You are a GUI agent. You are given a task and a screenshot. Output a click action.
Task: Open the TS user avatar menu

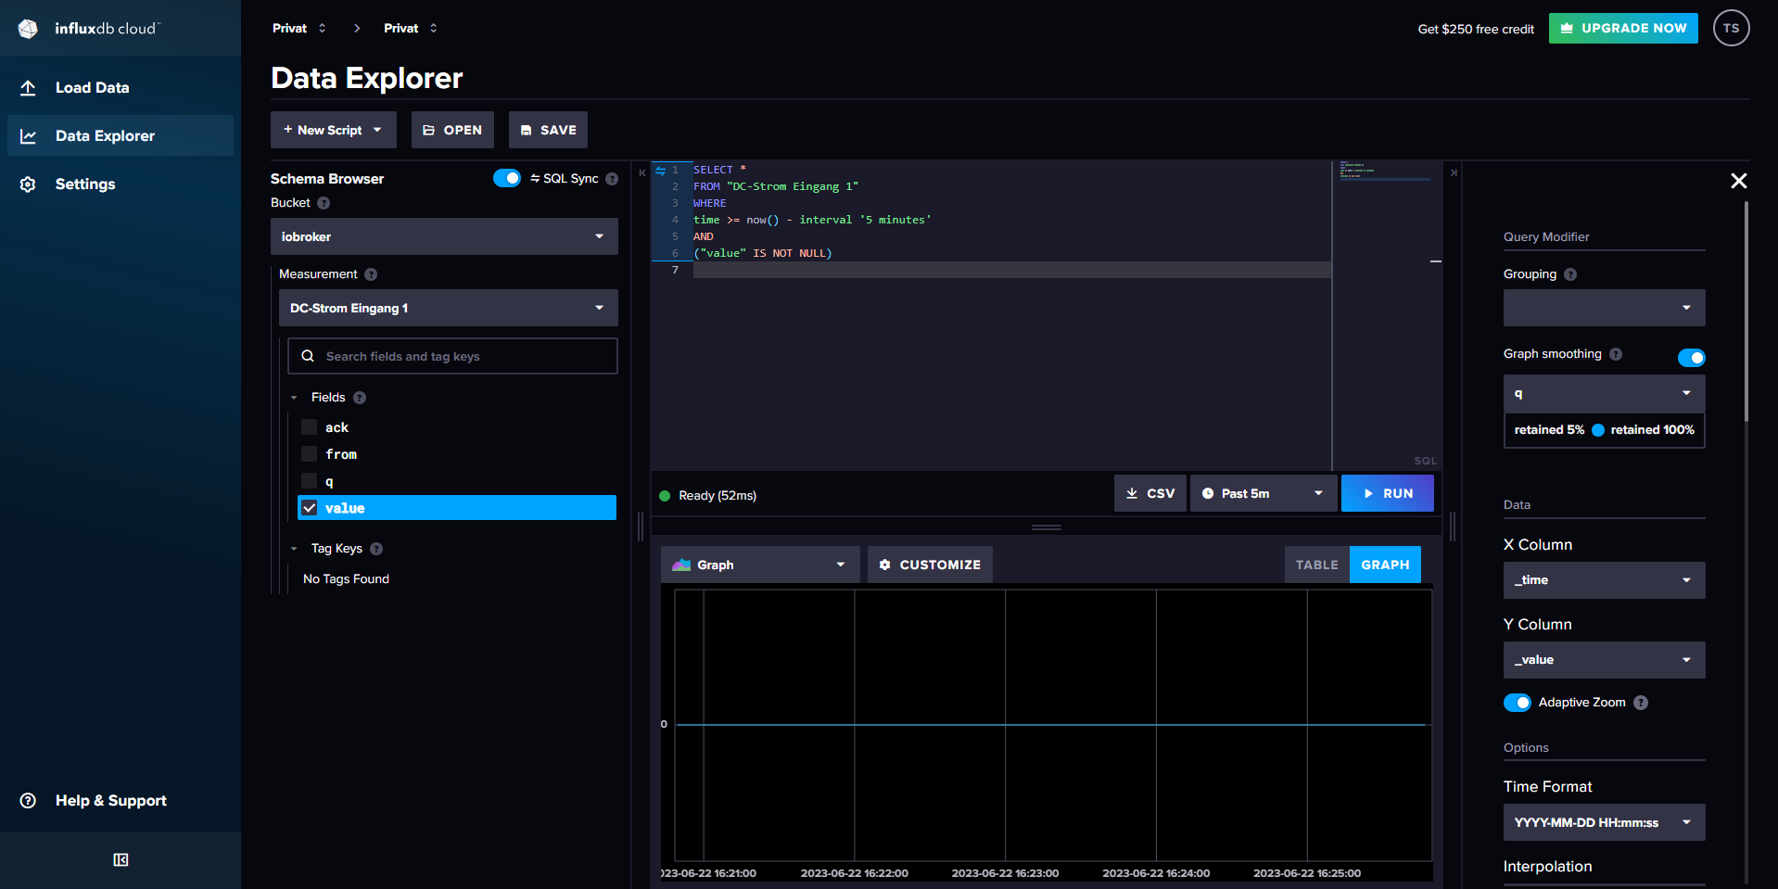click(x=1731, y=28)
